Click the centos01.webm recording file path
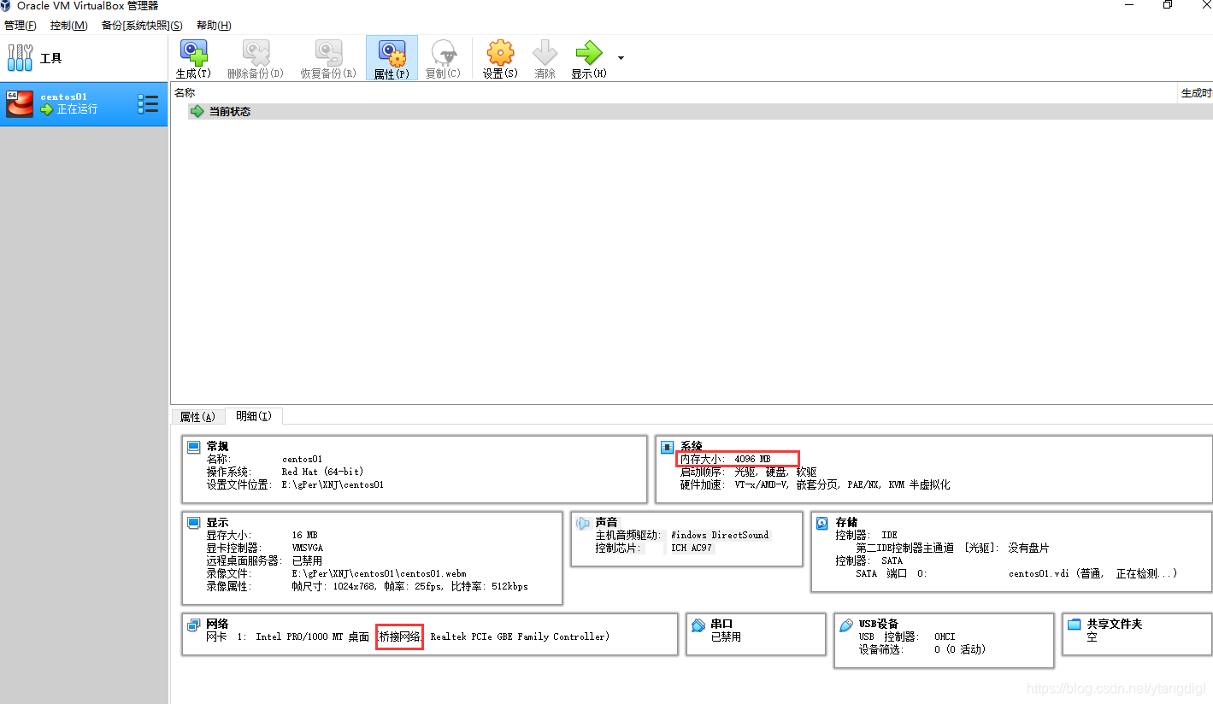Viewport: 1213px width, 704px height. (380, 573)
